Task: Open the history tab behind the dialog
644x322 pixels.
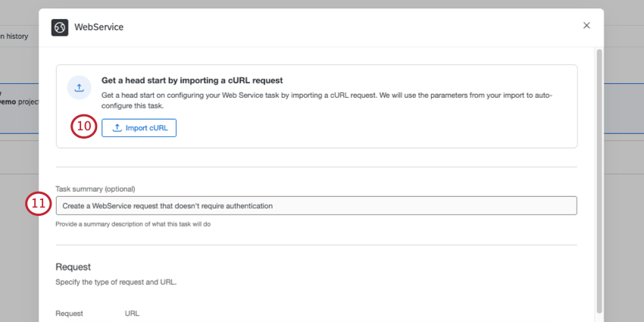Action: click(x=15, y=36)
